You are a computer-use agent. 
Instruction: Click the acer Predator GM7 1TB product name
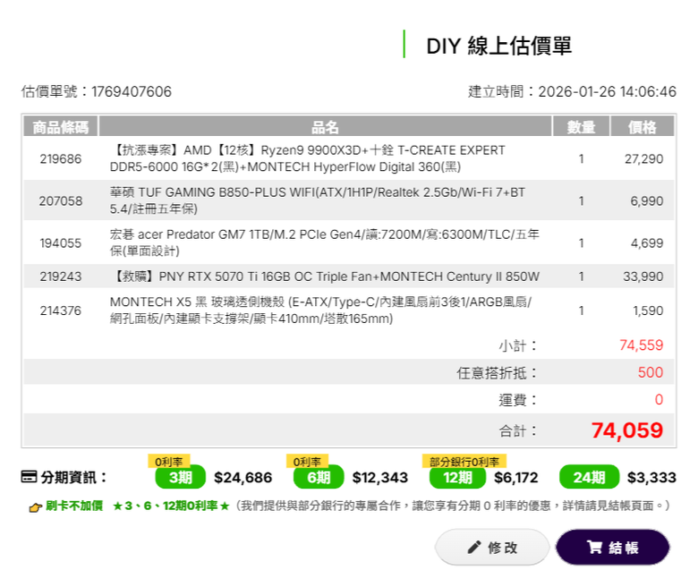click(325, 242)
